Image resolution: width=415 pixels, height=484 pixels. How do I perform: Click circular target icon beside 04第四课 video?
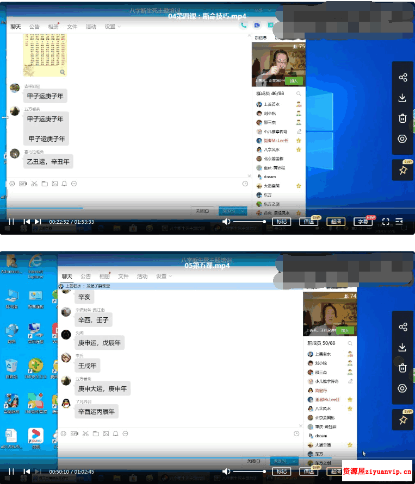(402, 139)
